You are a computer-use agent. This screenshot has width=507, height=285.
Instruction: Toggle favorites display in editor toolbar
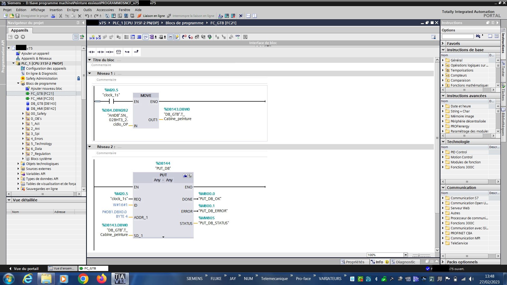[177, 37]
